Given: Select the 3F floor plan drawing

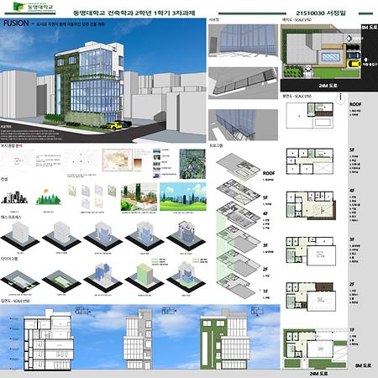Looking at the screenshot, I should pos(311,251).
